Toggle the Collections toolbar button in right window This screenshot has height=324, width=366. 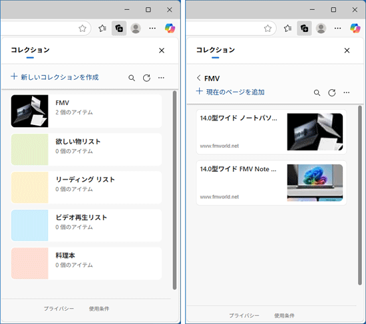pyautogui.click(x=304, y=28)
